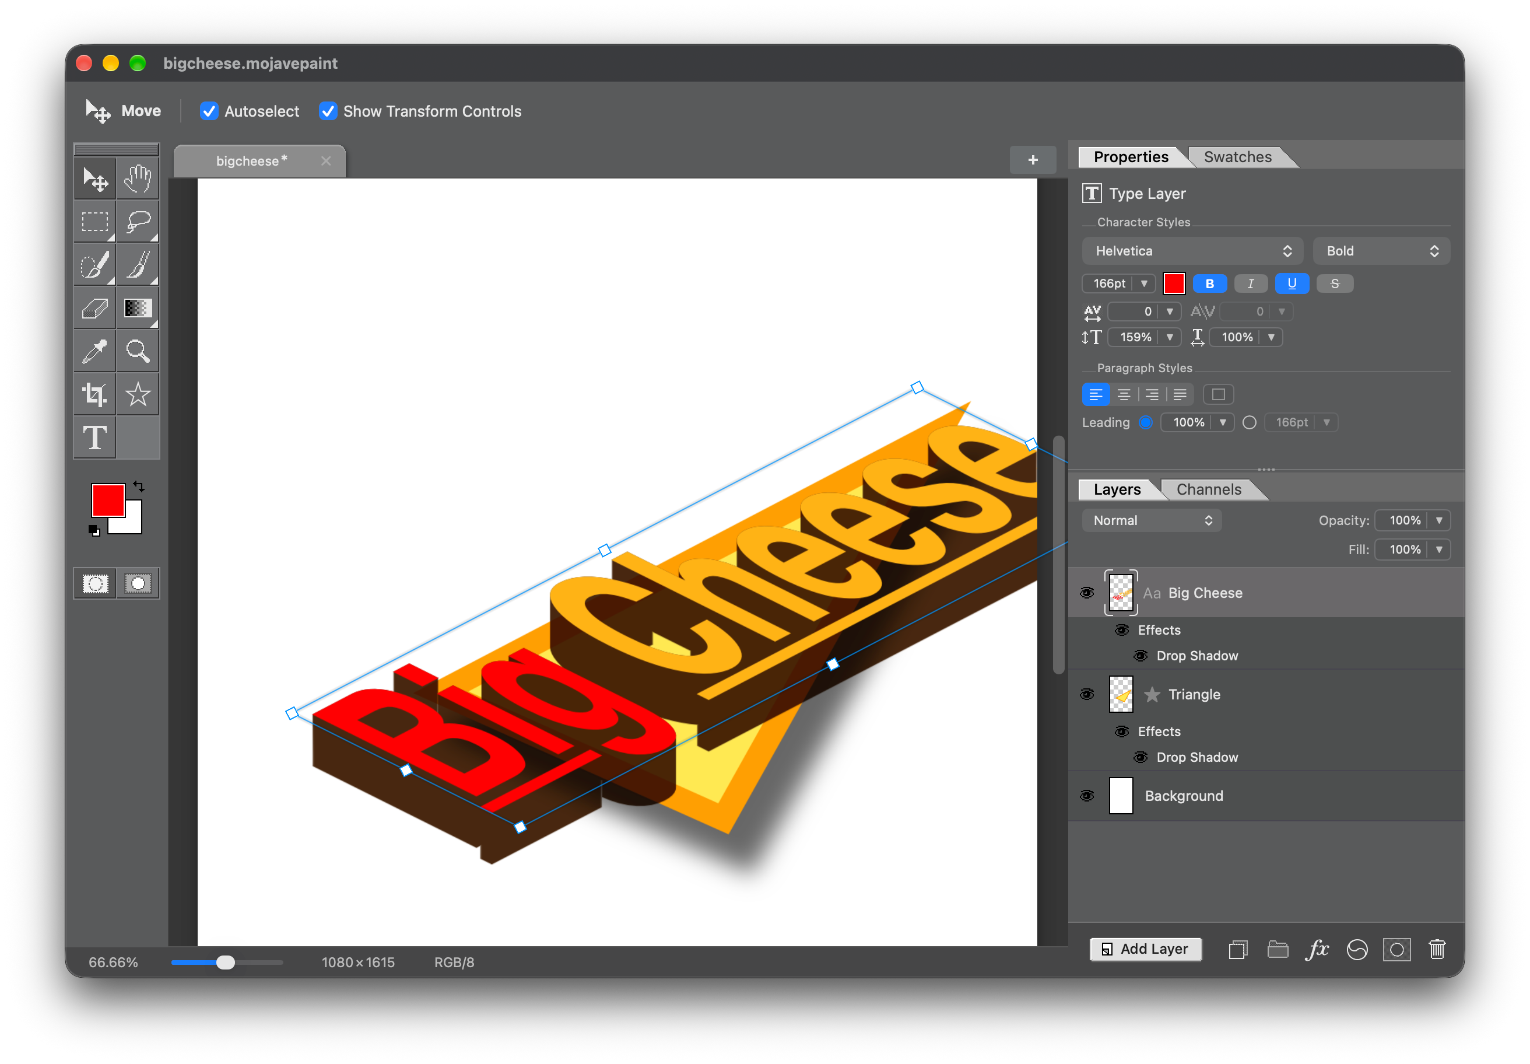This screenshot has width=1530, height=1064.
Task: Uncheck the Autoselect checkbox
Action: [209, 111]
